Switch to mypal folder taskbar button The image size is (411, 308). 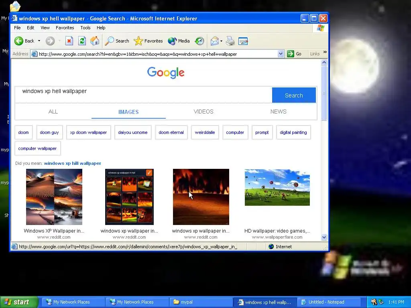point(201,302)
